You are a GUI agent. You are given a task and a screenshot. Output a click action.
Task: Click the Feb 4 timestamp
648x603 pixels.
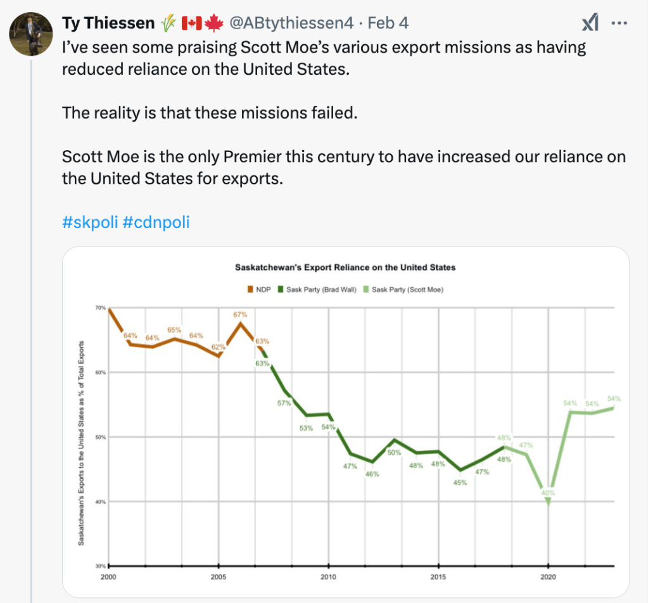point(388,23)
